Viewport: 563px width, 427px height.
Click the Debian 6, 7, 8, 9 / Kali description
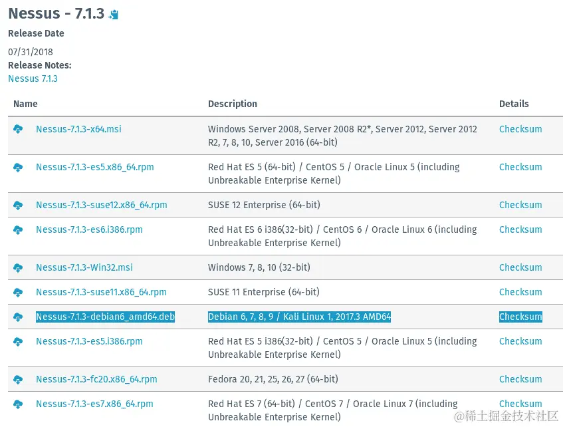300,317
